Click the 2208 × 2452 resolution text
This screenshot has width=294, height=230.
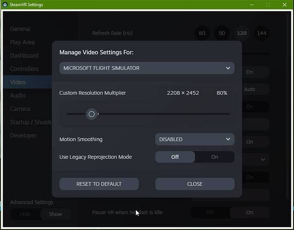pyautogui.click(x=183, y=93)
